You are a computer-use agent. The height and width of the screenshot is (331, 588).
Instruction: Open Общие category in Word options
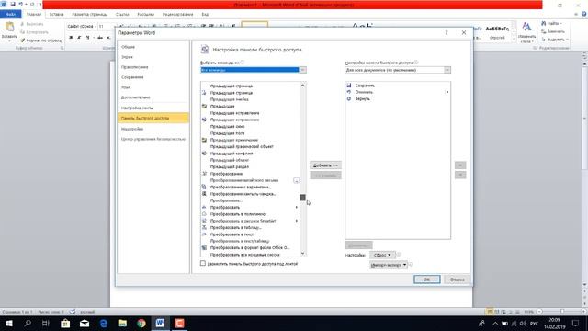click(x=153, y=47)
